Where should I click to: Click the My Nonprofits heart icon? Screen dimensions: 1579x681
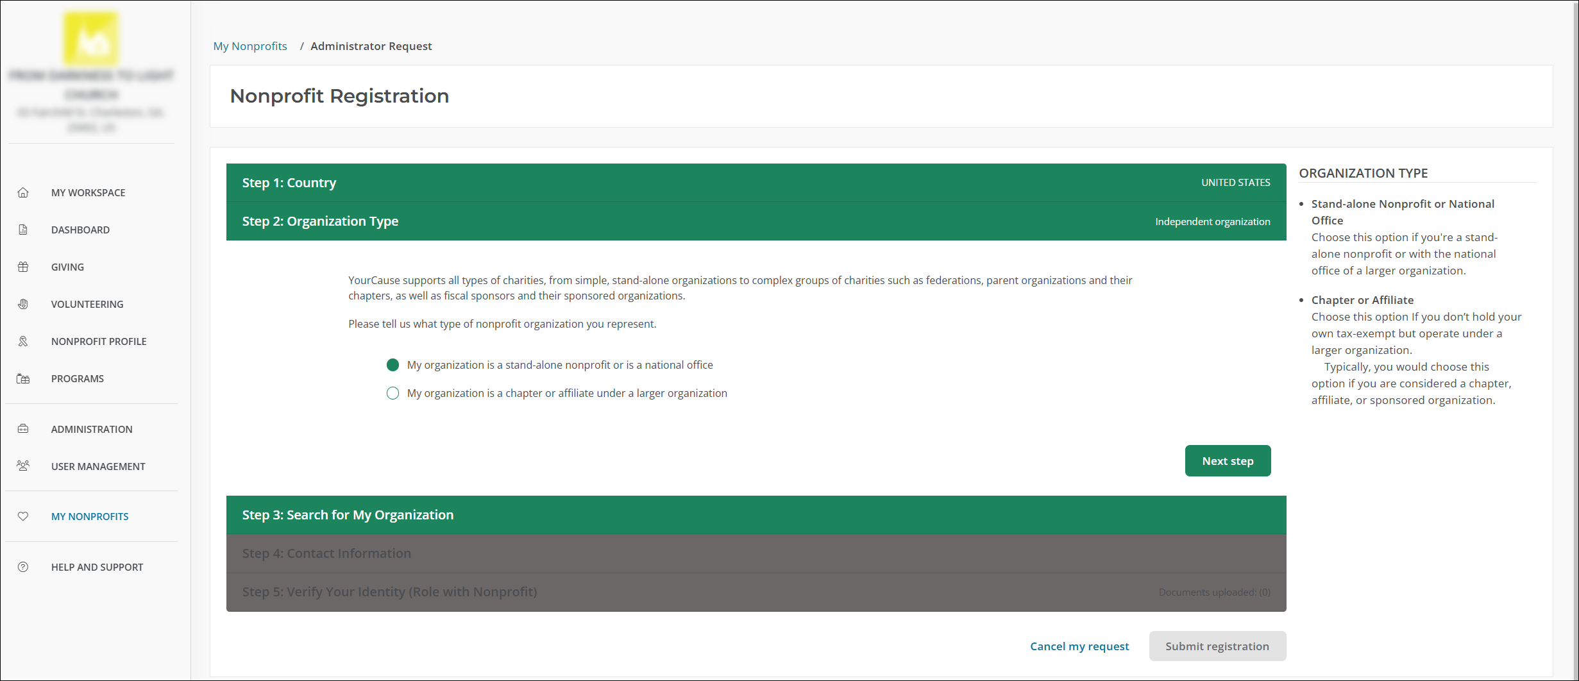23,516
